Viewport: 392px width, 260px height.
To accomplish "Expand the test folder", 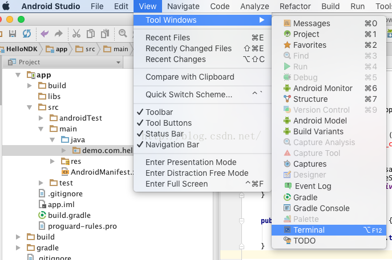I will click(41, 183).
